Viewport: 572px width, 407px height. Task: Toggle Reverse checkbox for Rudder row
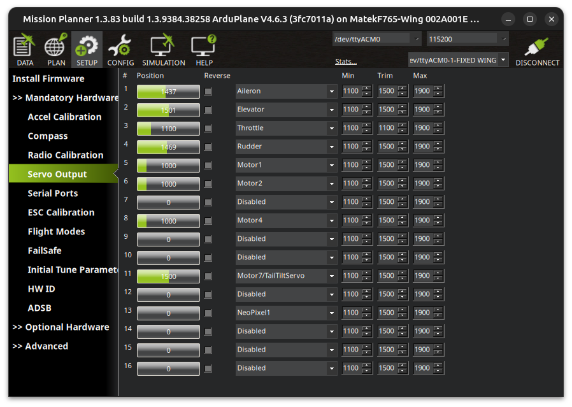tap(208, 147)
